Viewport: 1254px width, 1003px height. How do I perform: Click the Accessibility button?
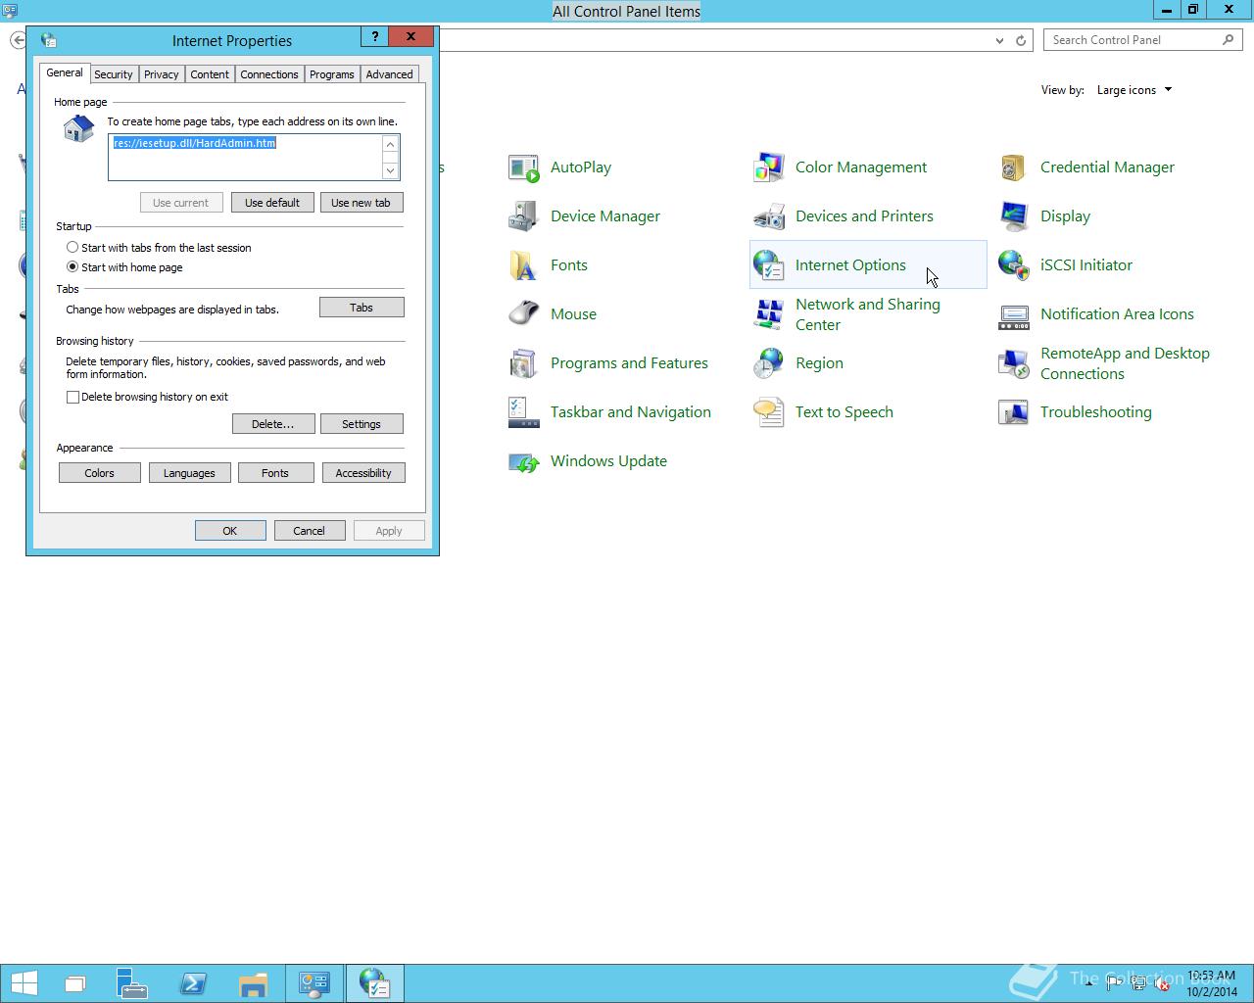point(363,473)
